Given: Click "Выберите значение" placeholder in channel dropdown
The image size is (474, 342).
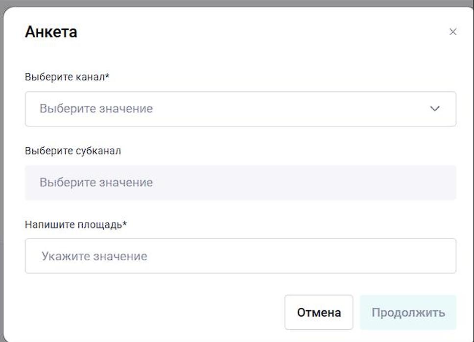Looking at the screenshot, I should coord(96,109).
